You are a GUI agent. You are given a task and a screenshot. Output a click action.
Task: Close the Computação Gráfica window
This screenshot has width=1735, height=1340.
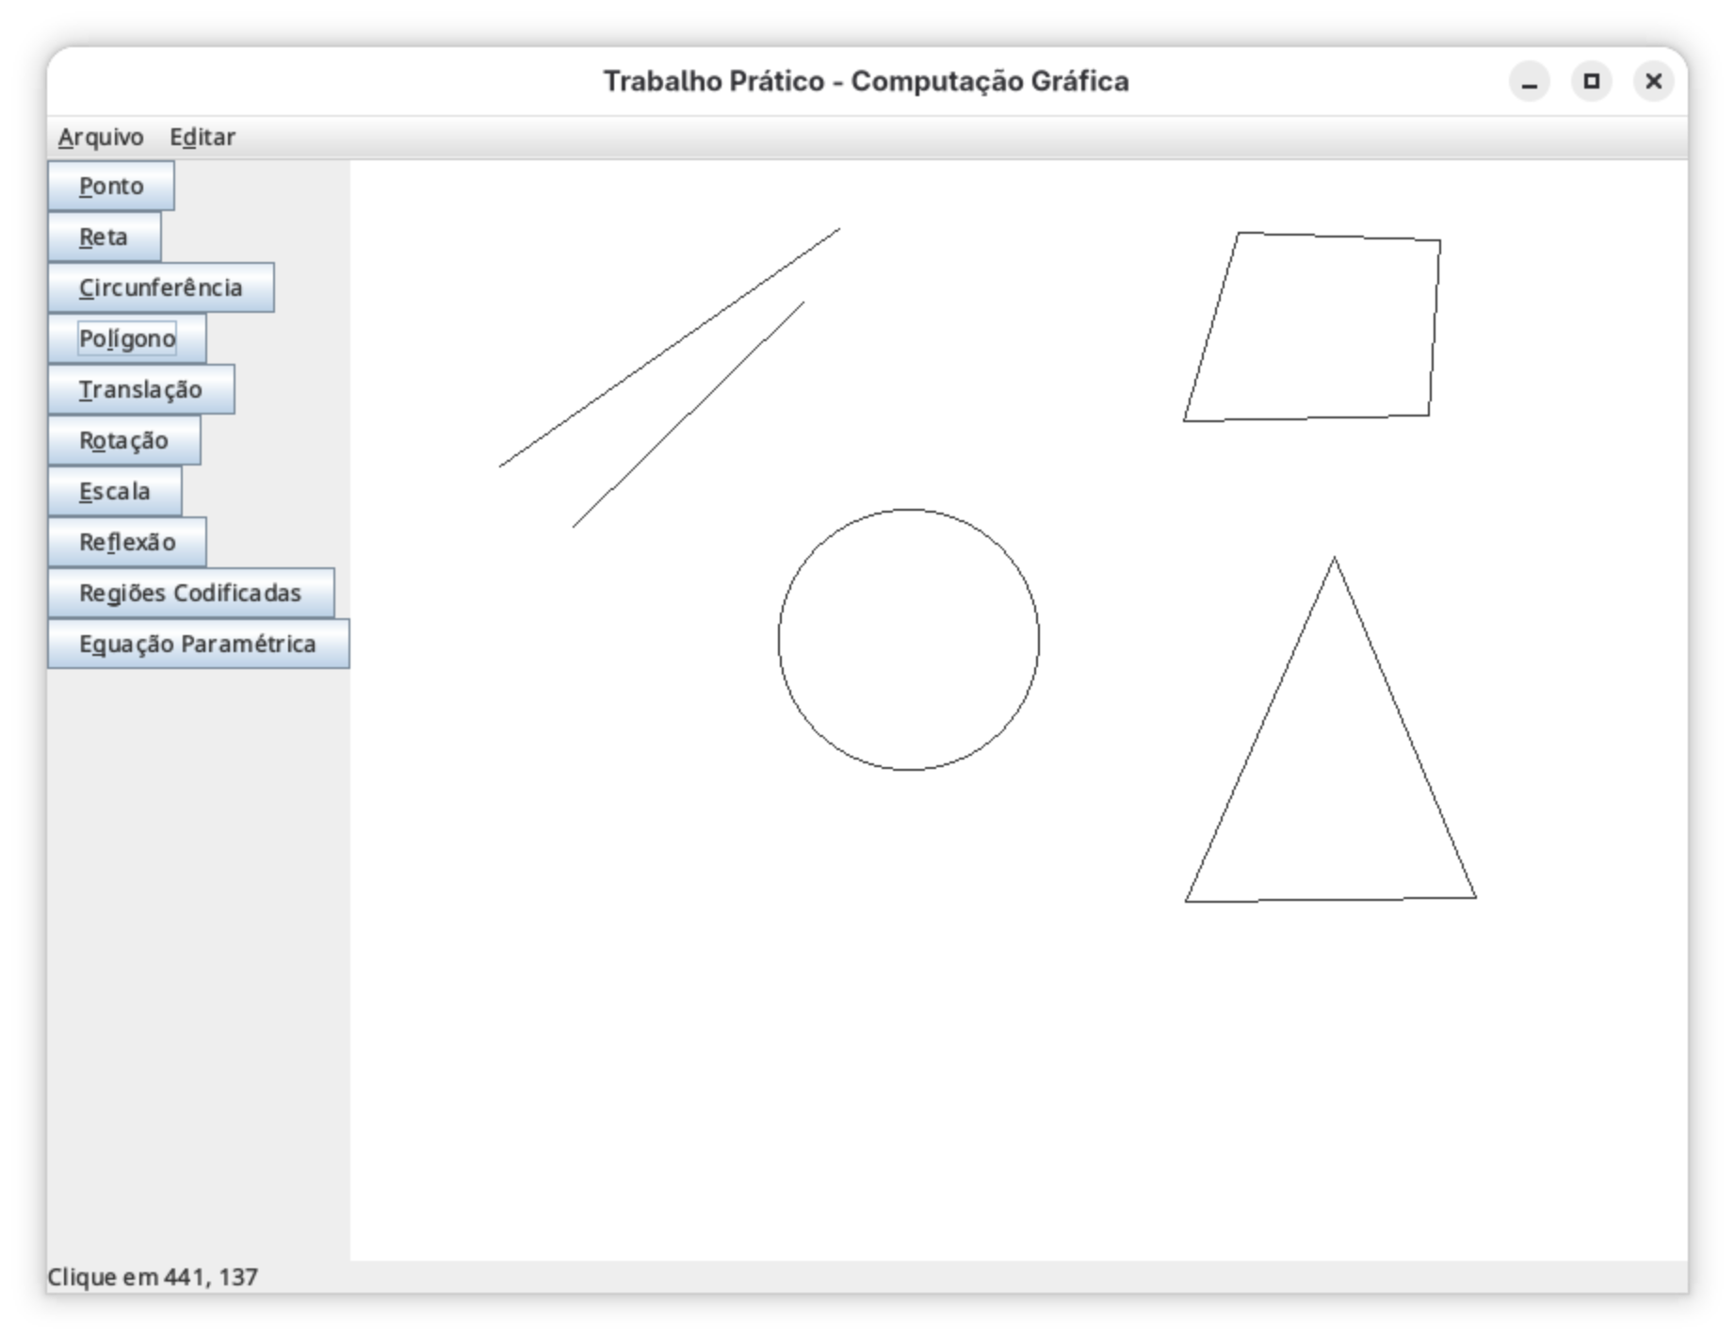click(1653, 82)
